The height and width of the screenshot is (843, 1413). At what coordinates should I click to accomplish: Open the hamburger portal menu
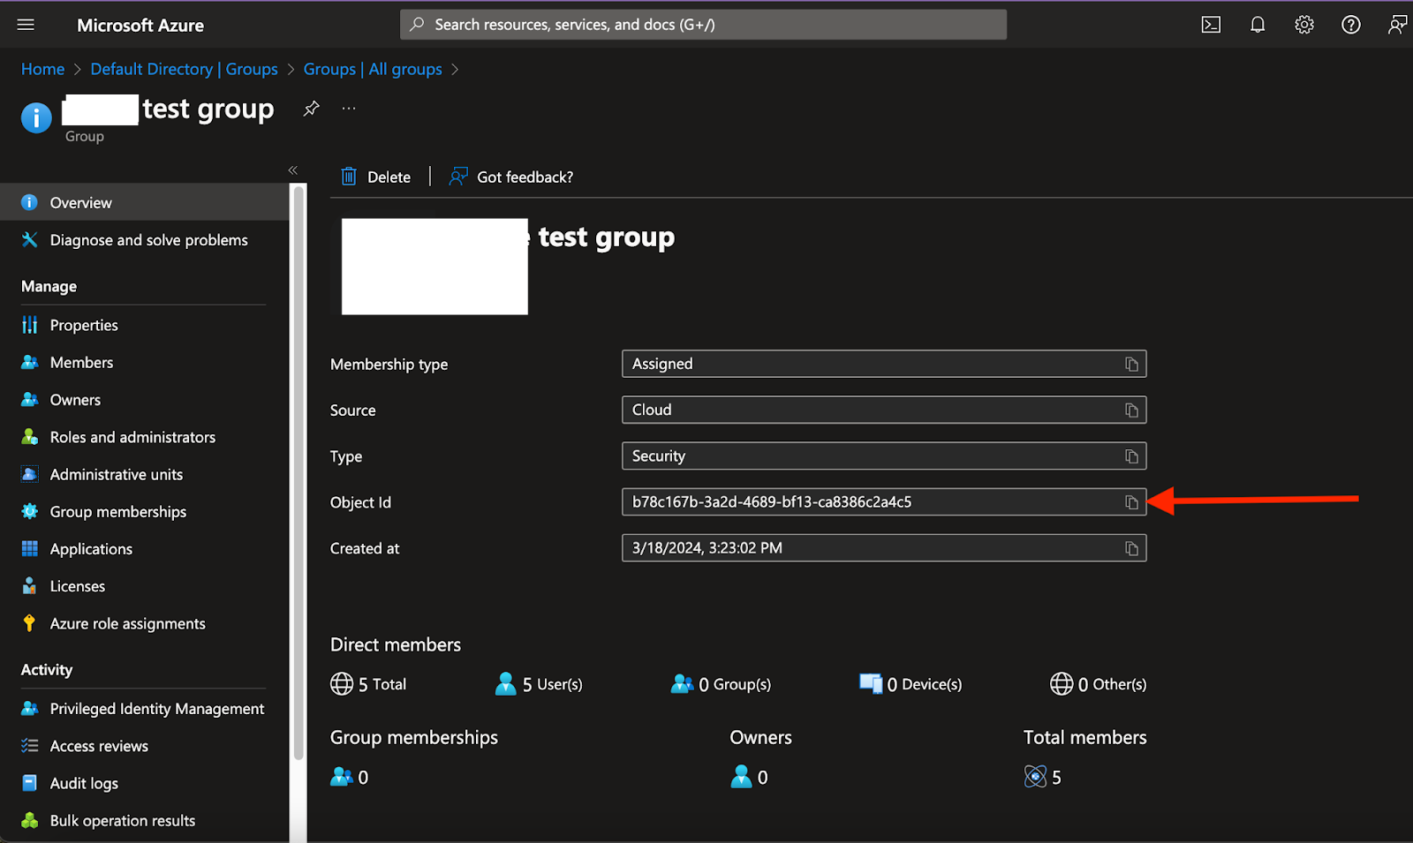tap(26, 25)
